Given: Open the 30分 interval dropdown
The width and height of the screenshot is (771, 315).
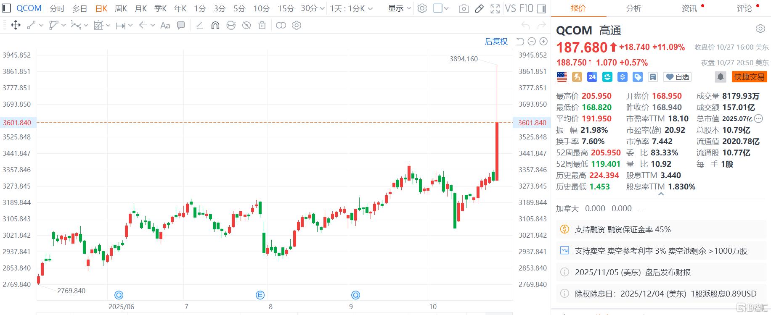Looking at the screenshot, I should [x=313, y=8].
